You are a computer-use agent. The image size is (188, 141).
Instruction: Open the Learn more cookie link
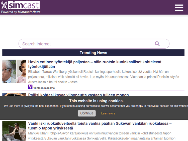pyautogui.click(x=108, y=113)
